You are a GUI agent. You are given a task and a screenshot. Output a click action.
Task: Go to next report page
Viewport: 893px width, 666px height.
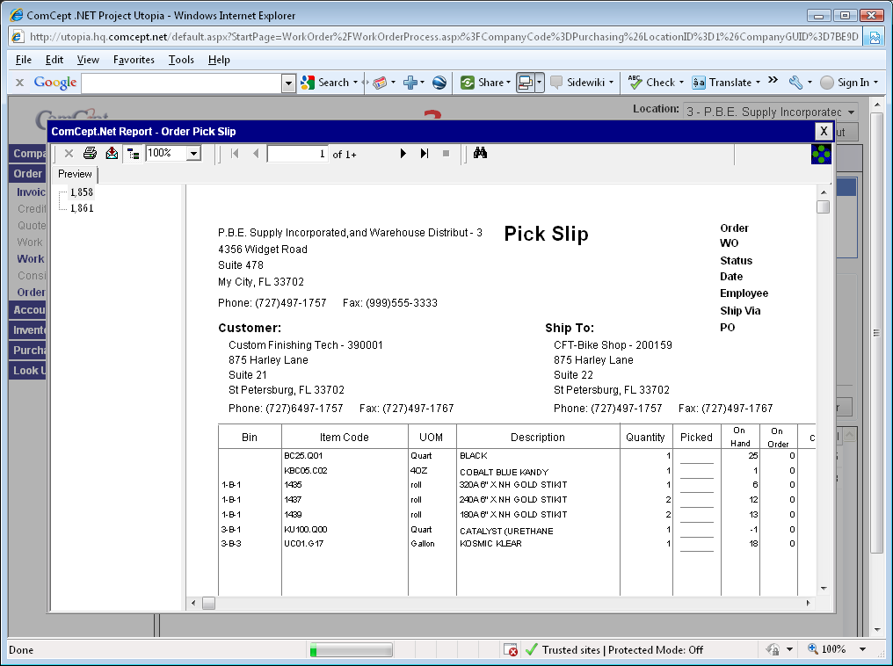tap(403, 153)
